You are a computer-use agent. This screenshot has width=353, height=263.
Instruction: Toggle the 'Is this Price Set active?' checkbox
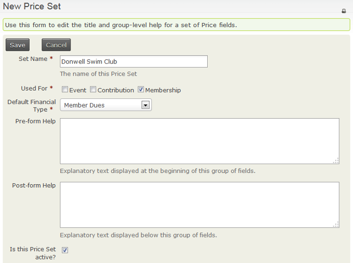[x=65, y=250]
